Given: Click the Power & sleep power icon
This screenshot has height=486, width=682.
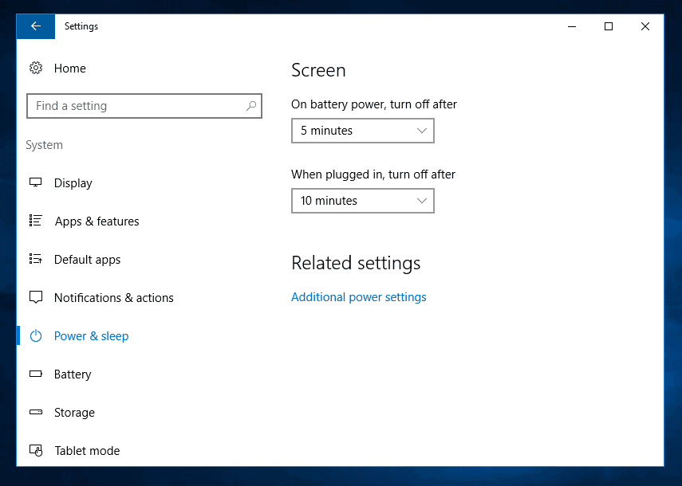Looking at the screenshot, I should (x=36, y=335).
